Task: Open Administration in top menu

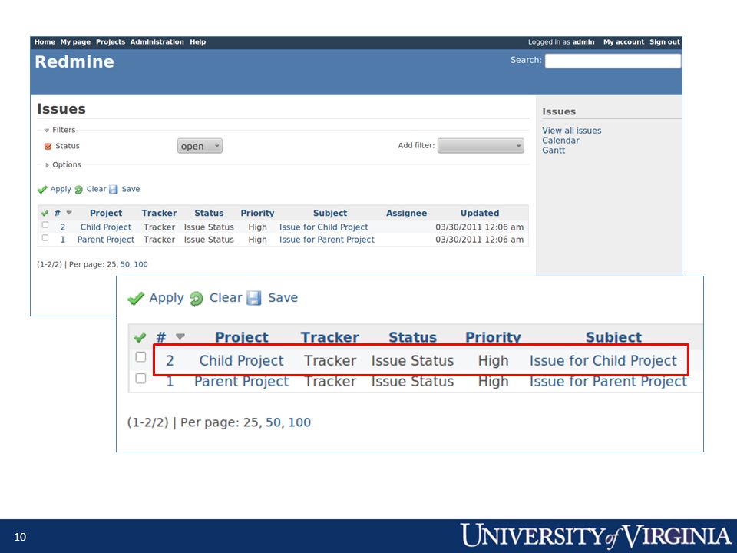Action: 157,41
